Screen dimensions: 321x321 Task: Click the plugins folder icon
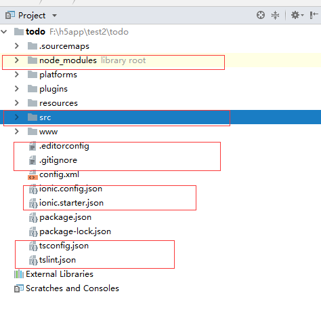[33, 89]
